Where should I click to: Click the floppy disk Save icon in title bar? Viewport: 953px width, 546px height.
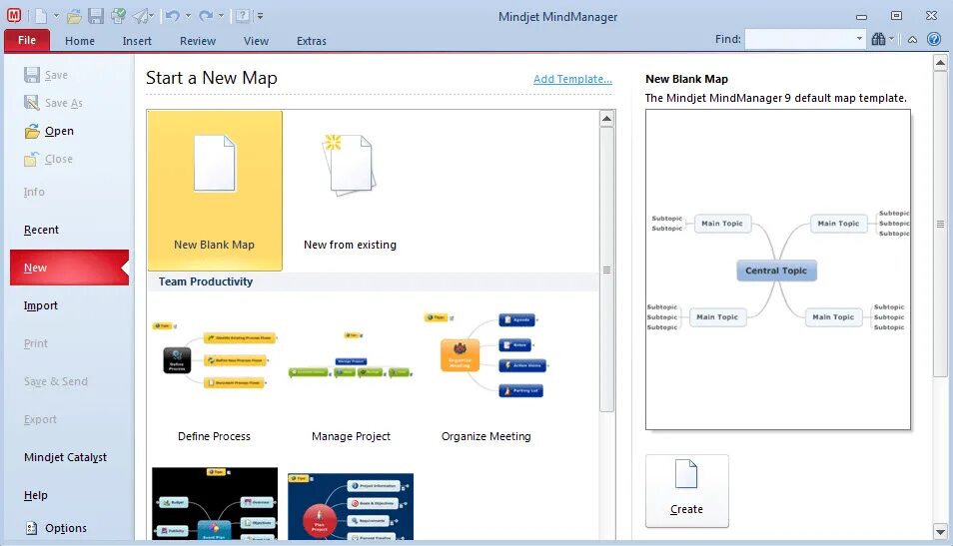[96, 16]
